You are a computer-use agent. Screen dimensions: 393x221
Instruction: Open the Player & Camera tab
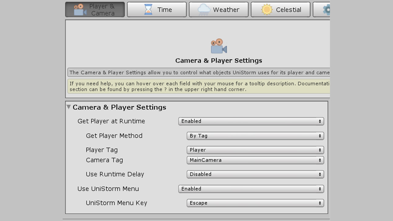coord(95,10)
